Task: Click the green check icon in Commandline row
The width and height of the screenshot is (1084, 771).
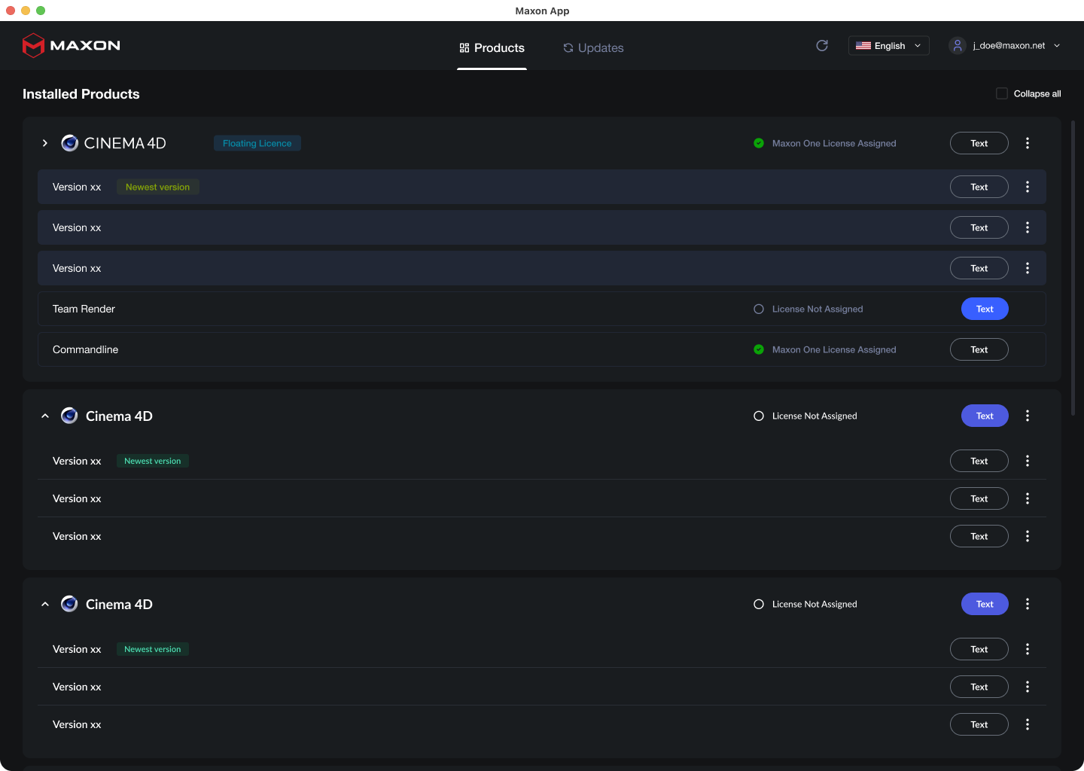Action: [x=759, y=349]
